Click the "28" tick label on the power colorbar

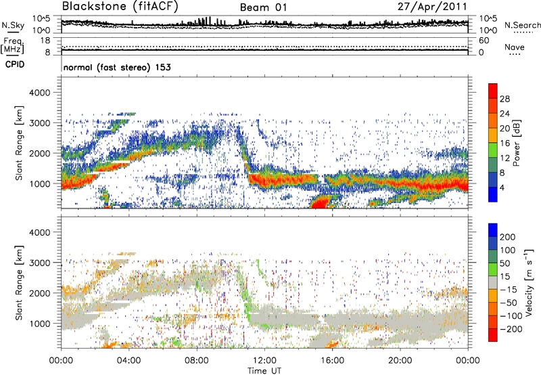click(504, 99)
